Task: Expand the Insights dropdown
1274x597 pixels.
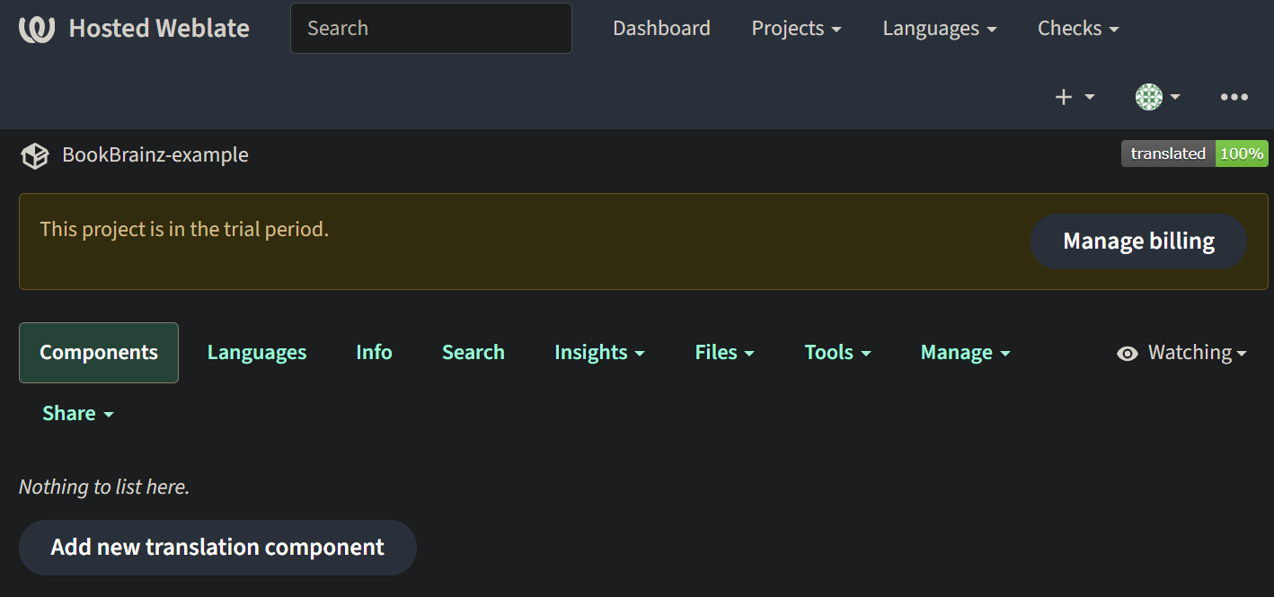Action: [x=599, y=353]
